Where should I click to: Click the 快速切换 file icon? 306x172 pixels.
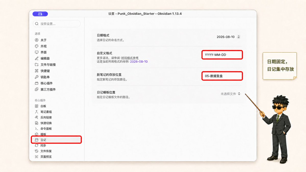(x=36, y=123)
